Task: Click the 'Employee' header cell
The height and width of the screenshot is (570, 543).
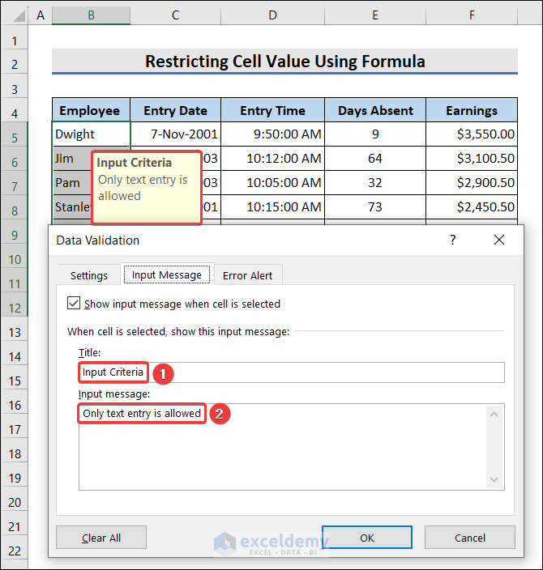Action: [x=91, y=110]
